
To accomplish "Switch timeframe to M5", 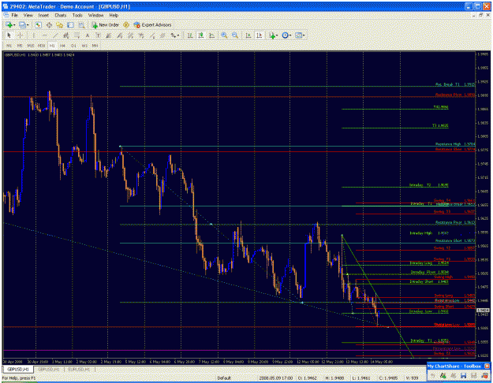I will tap(20, 46).
